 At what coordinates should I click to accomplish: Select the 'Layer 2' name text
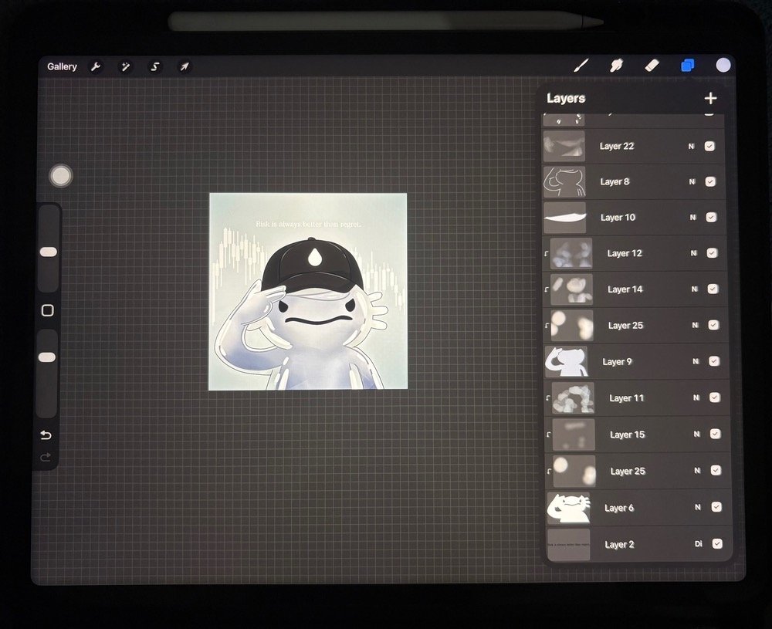point(619,544)
